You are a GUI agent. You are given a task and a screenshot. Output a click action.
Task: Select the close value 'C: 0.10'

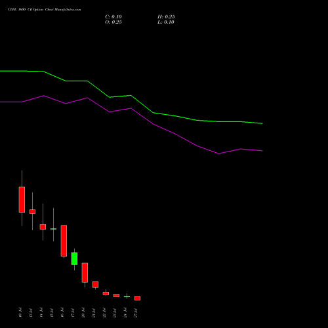[x=113, y=17]
